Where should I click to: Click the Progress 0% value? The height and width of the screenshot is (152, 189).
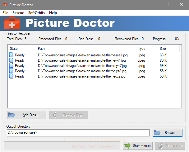177,39
